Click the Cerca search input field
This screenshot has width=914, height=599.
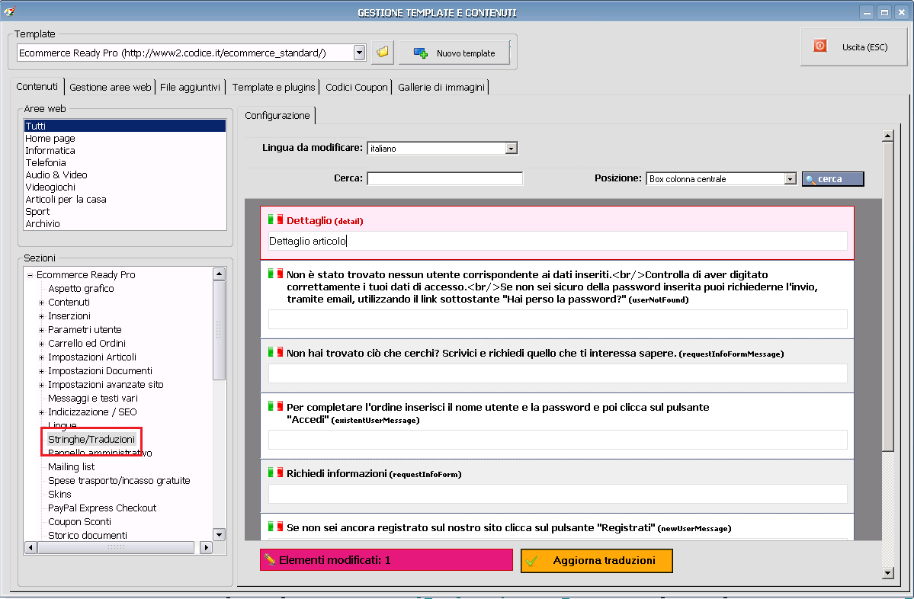click(x=444, y=178)
